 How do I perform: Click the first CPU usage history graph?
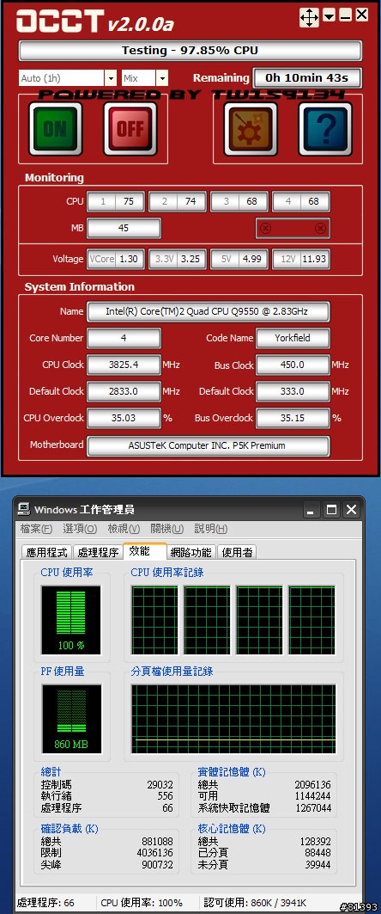[x=154, y=620]
